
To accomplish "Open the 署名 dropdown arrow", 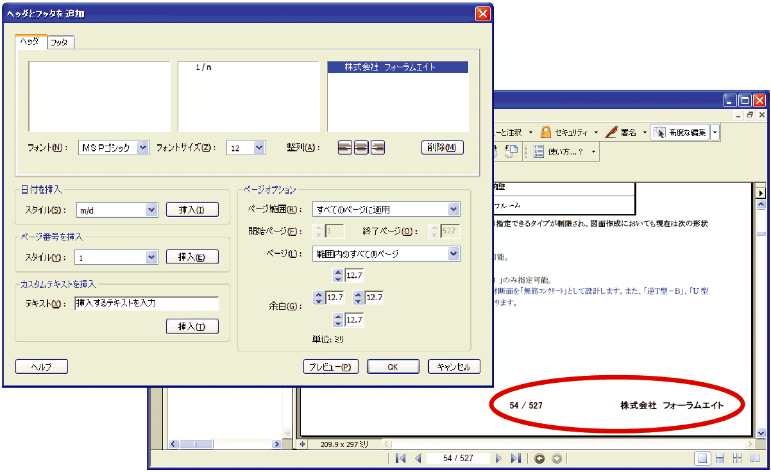I will 644,133.
